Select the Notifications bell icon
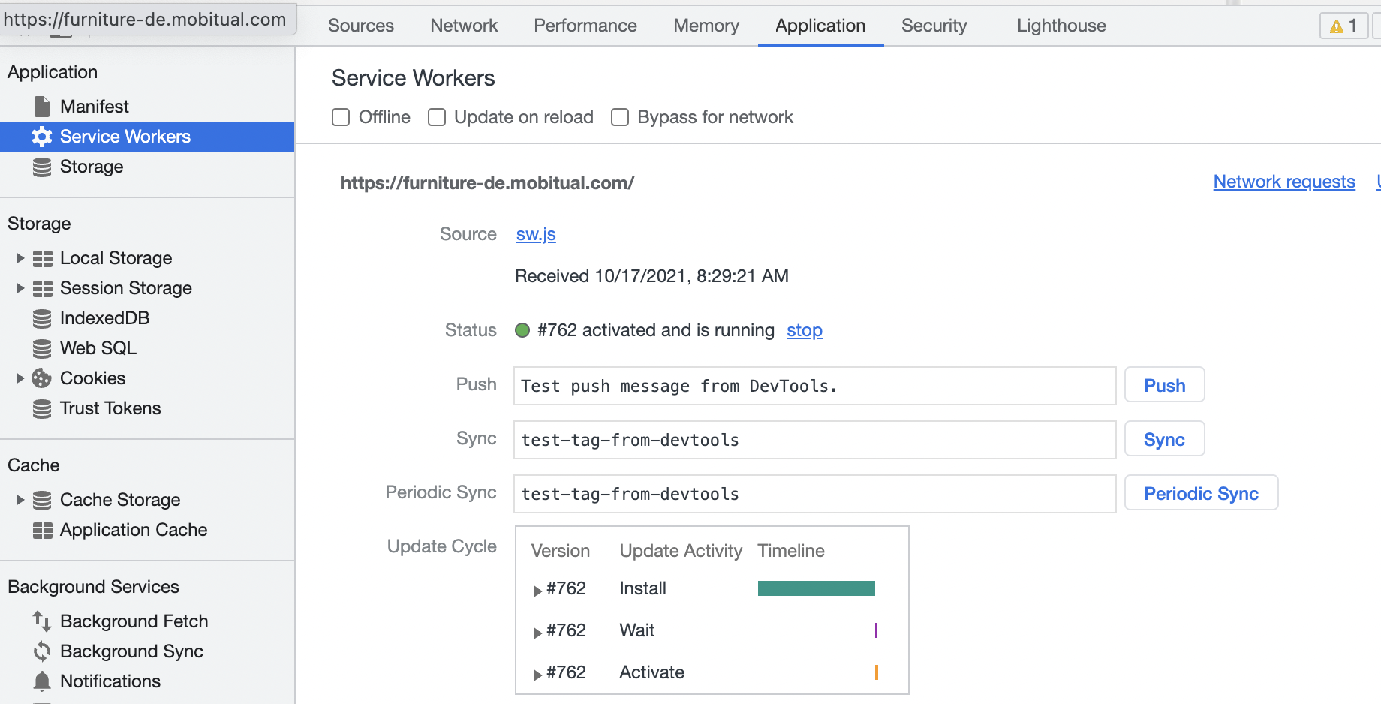 pyautogui.click(x=41, y=681)
